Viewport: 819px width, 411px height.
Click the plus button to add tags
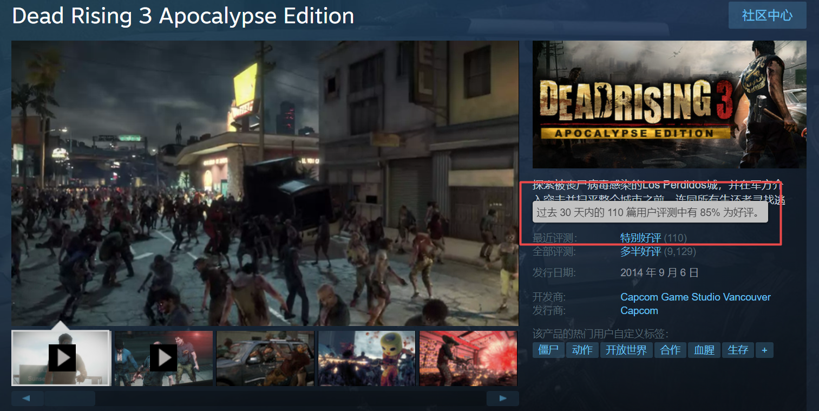pyautogui.click(x=764, y=350)
